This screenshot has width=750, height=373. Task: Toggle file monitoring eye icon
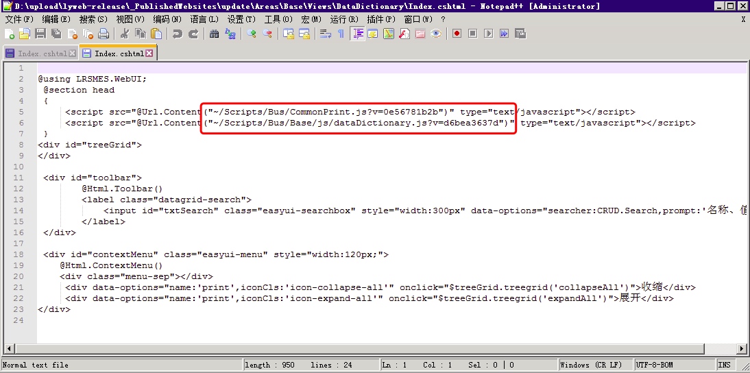[436, 34]
